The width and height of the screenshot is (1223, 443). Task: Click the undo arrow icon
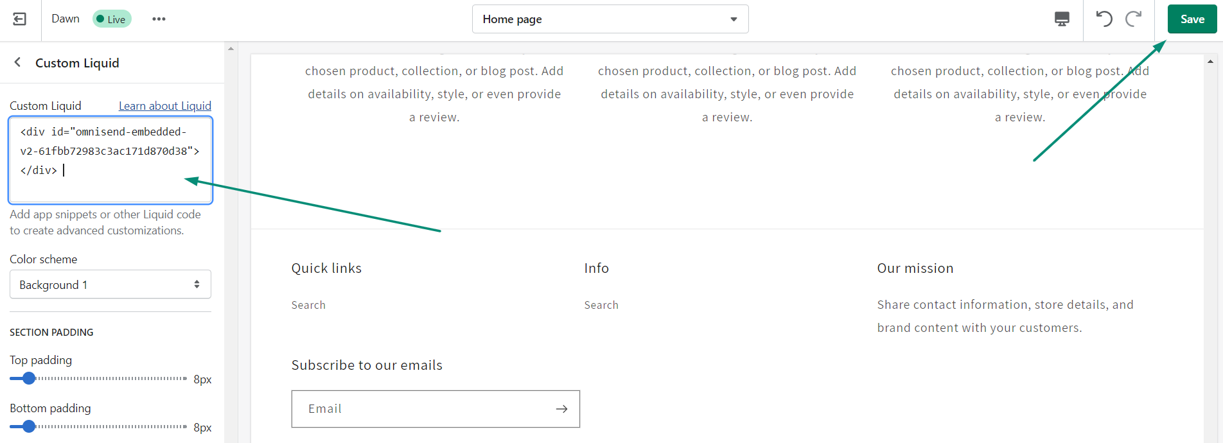point(1104,19)
